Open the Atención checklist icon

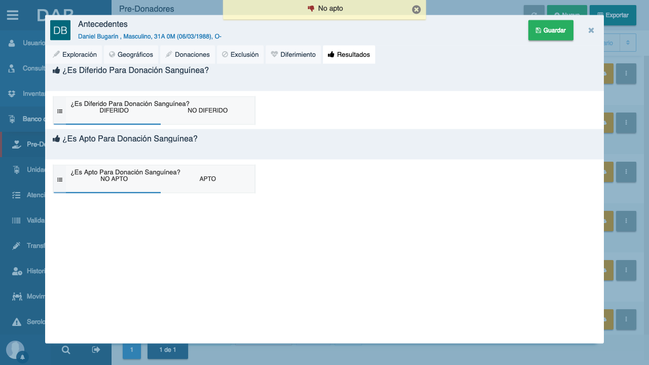16,195
